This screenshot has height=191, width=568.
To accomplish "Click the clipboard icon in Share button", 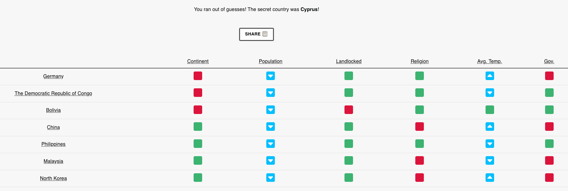I will pos(265,34).
